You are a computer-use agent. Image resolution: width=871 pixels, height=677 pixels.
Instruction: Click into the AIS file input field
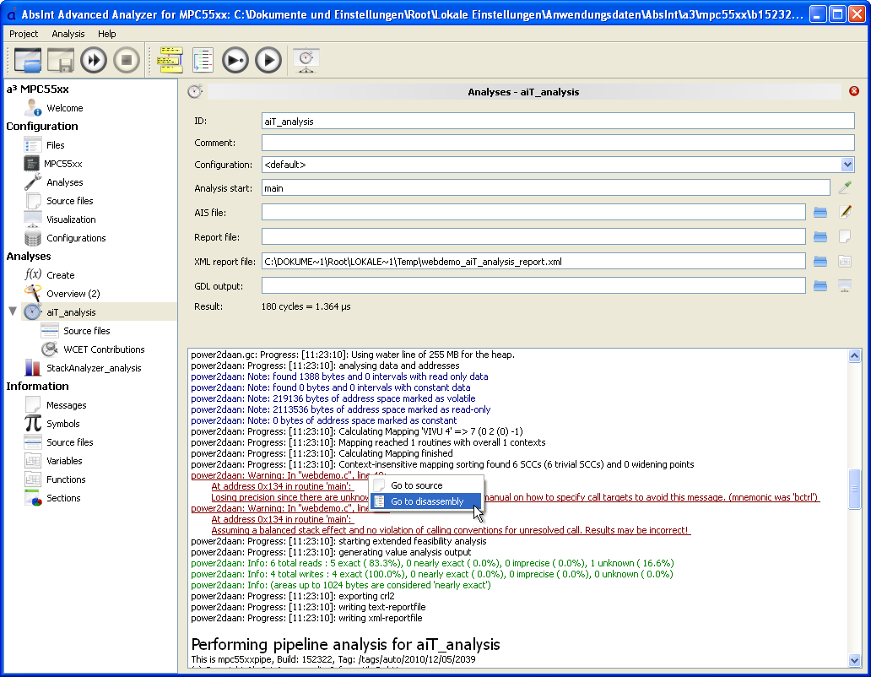click(x=533, y=212)
